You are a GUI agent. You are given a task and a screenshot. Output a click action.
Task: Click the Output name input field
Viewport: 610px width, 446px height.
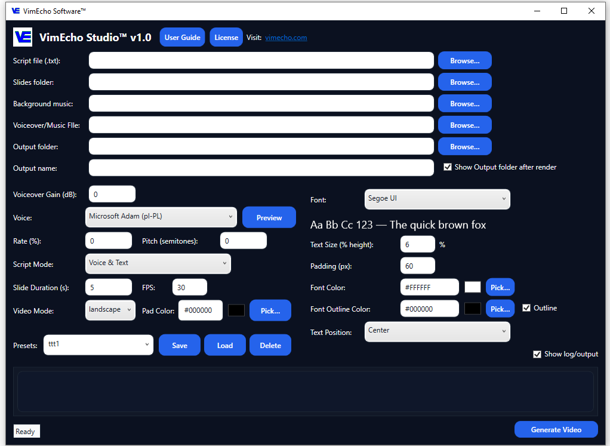tap(261, 168)
